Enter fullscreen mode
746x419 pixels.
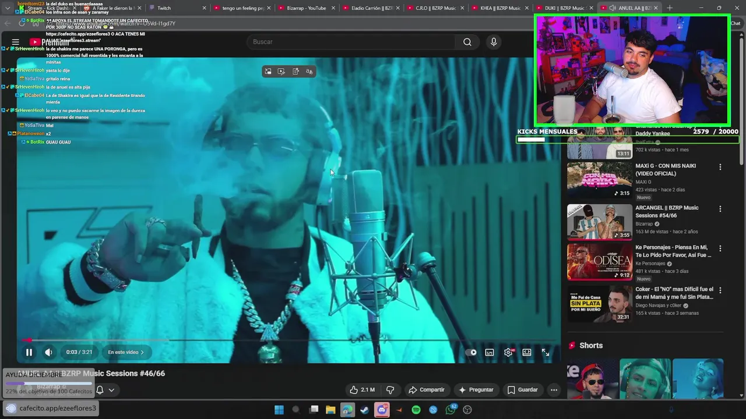click(x=546, y=352)
